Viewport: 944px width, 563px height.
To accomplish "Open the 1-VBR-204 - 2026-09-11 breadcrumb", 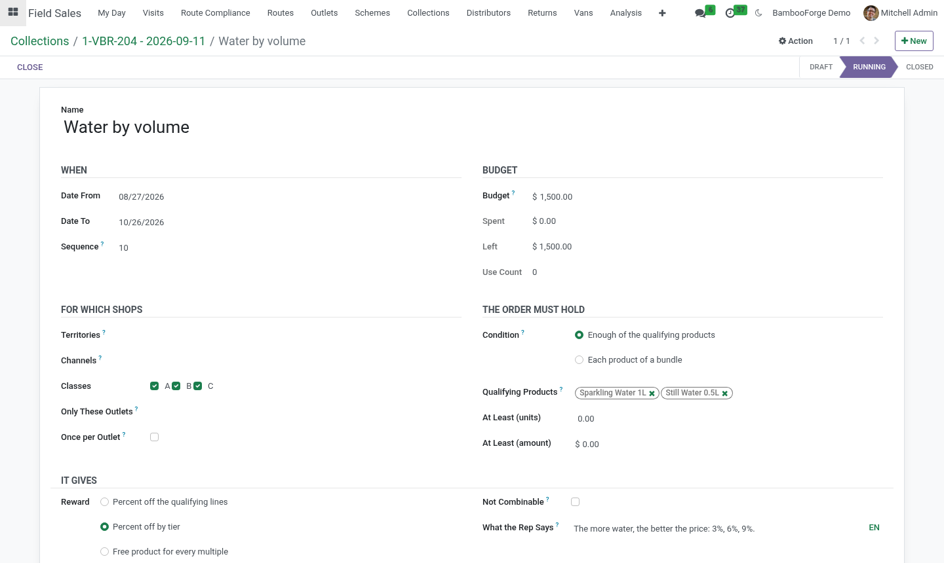I will [x=144, y=41].
